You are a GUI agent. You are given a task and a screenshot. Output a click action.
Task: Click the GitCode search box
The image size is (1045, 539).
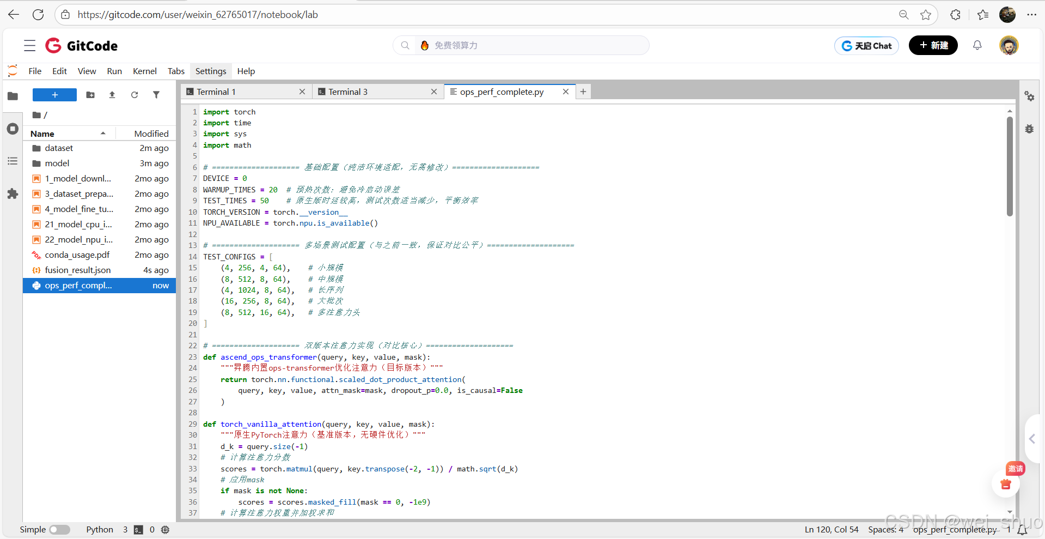(521, 45)
